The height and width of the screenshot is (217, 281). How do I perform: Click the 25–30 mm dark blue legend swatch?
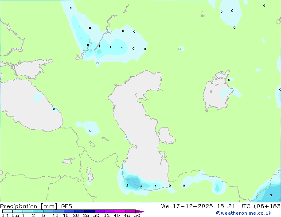pos(90,211)
